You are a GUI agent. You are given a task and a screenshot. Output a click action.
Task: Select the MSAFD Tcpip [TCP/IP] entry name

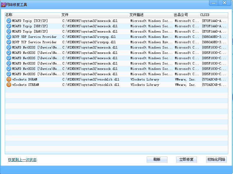coord(30,21)
